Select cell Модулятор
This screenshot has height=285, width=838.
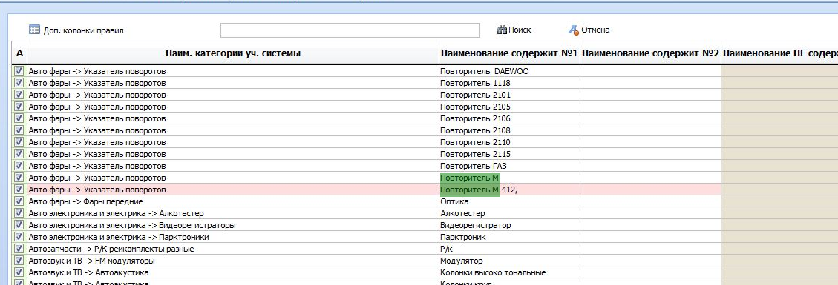[x=509, y=261]
